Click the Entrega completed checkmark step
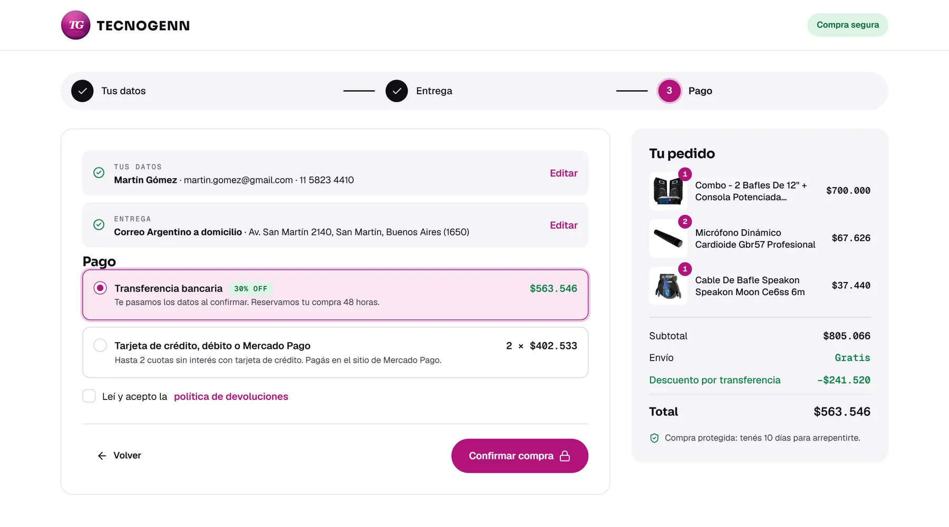949x527 pixels. point(396,91)
